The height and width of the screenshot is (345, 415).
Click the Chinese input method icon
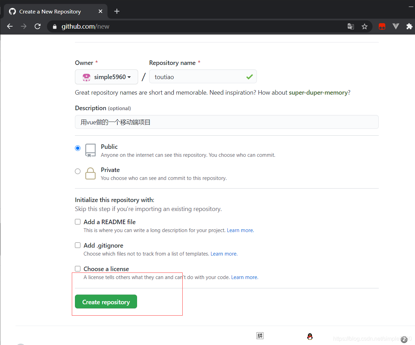pos(260,336)
